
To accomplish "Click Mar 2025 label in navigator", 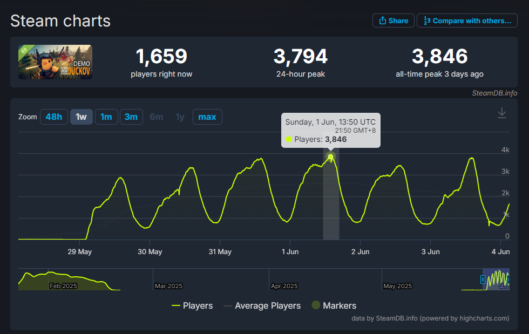I will click(x=168, y=286).
